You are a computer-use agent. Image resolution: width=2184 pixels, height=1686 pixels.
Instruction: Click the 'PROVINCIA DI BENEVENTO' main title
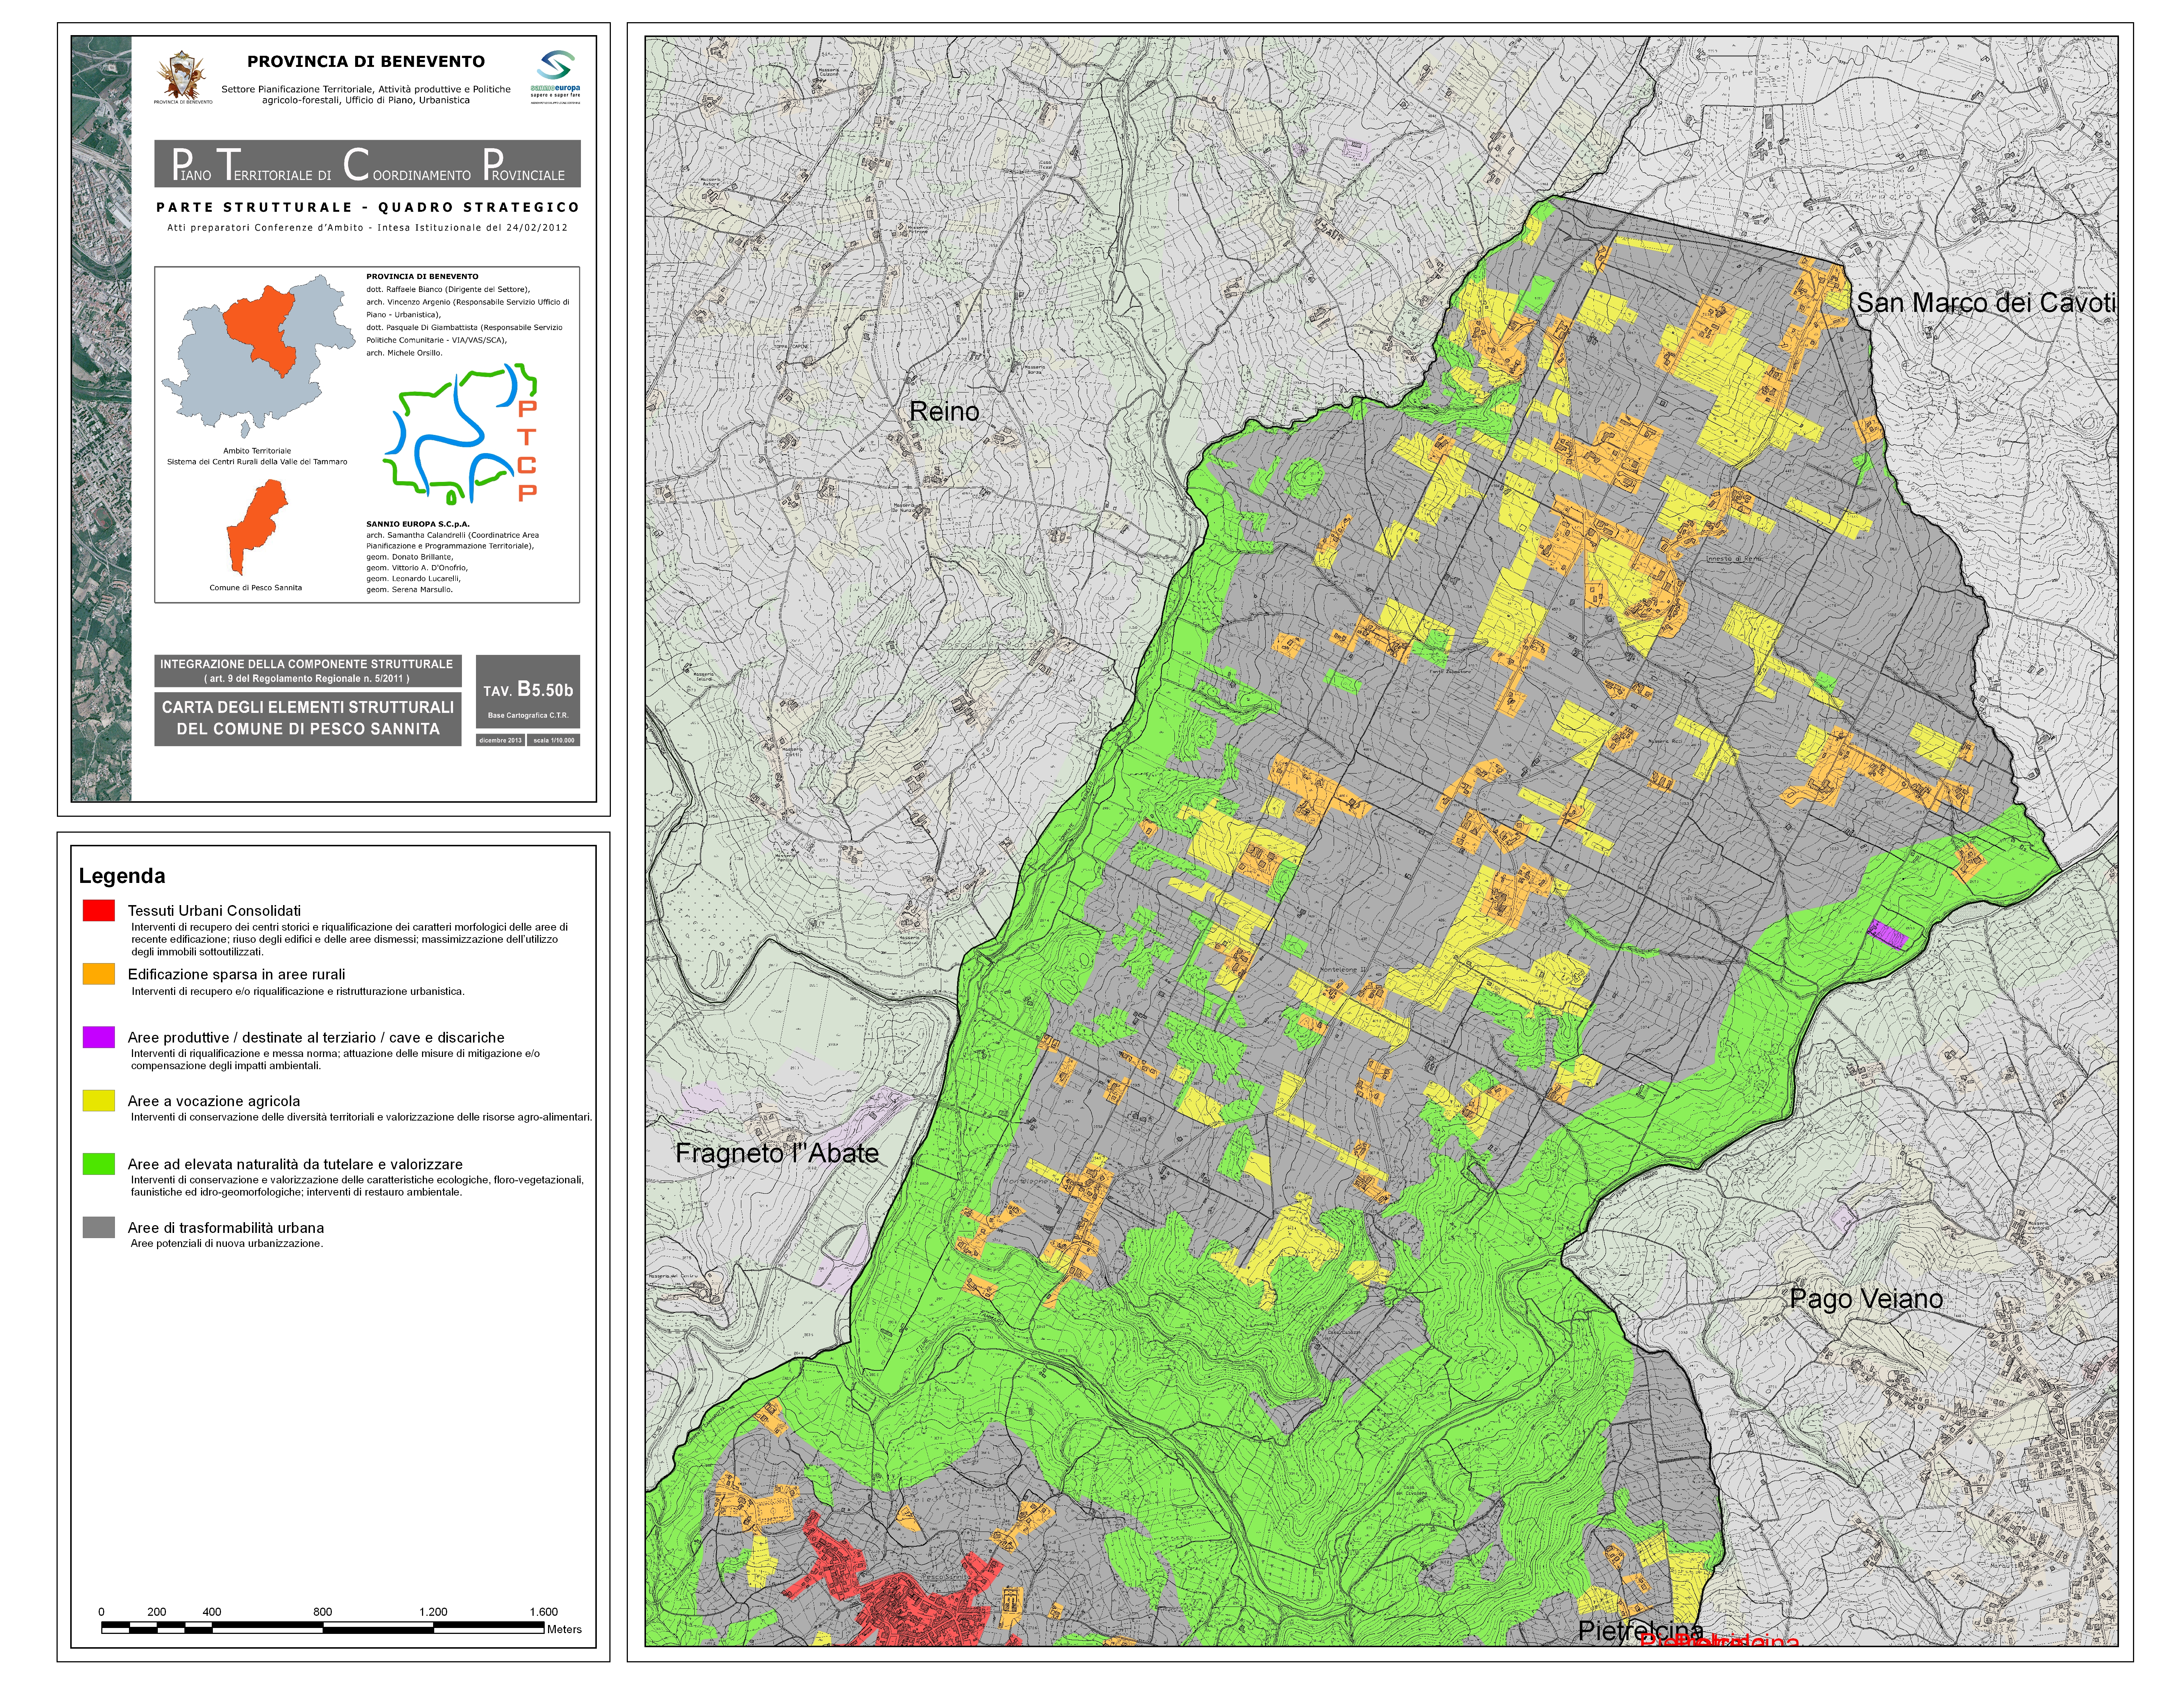[366, 62]
